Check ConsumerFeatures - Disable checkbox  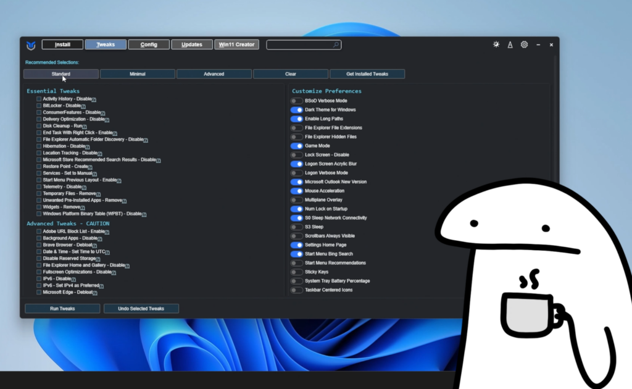(39, 112)
